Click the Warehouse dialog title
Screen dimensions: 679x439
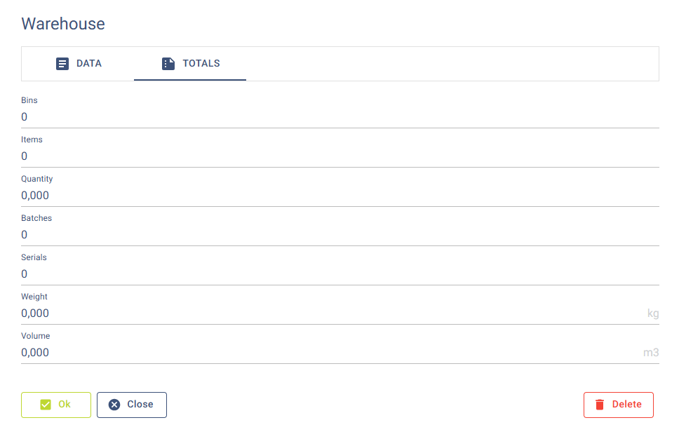point(63,24)
